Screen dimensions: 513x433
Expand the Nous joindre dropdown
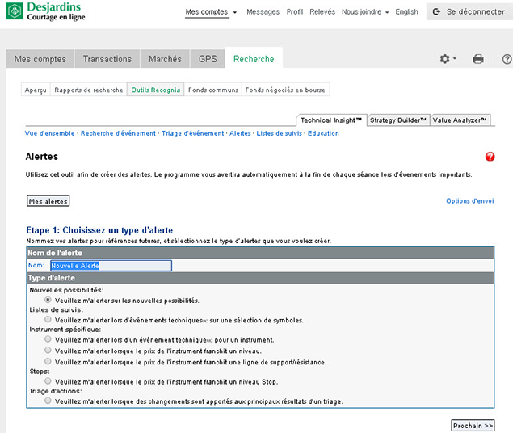click(387, 12)
